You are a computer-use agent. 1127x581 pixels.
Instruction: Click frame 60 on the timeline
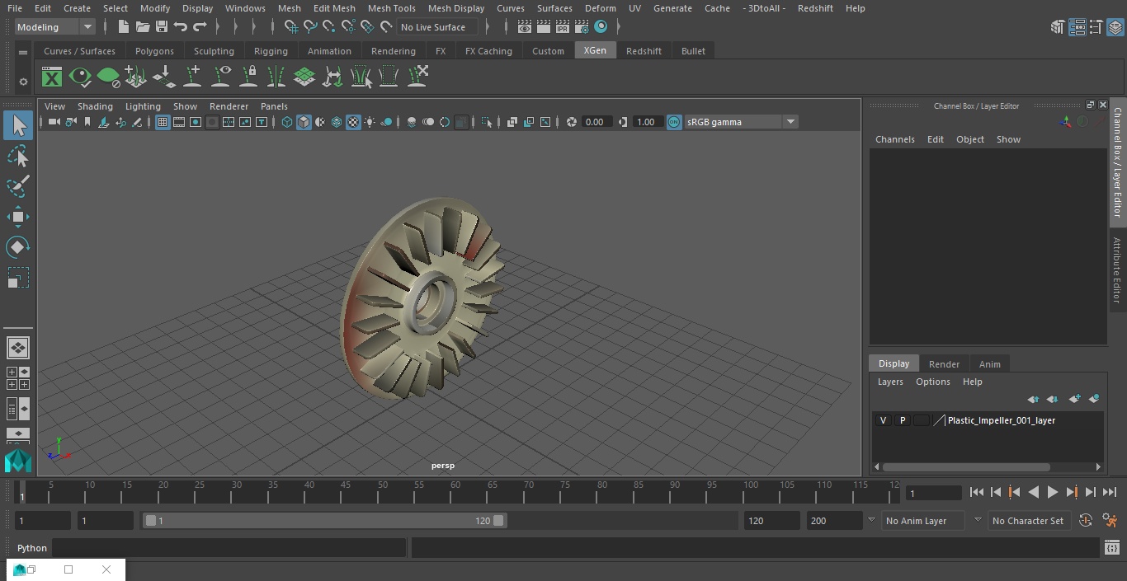(x=455, y=492)
